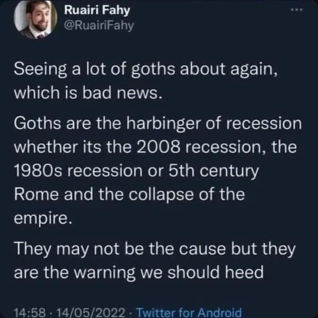
Task: Click the text "which is bad news."
Action: pos(86,93)
